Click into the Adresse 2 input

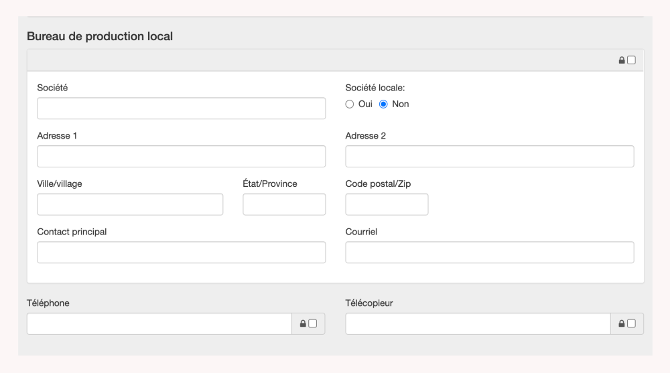click(489, 156)
